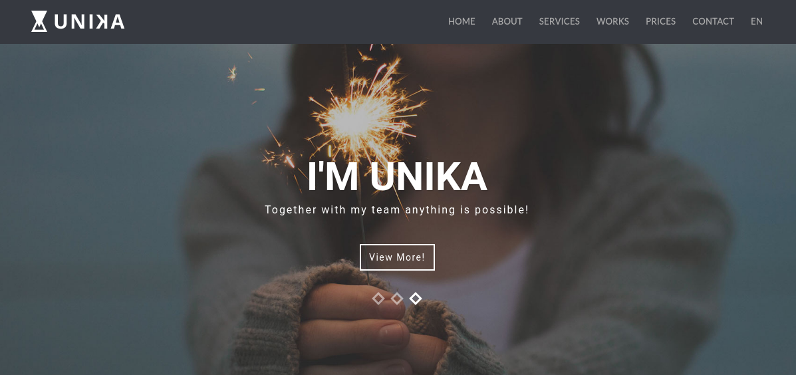Select the highlighted third diamond indicator
796x375 pixels.
[415, 299]
